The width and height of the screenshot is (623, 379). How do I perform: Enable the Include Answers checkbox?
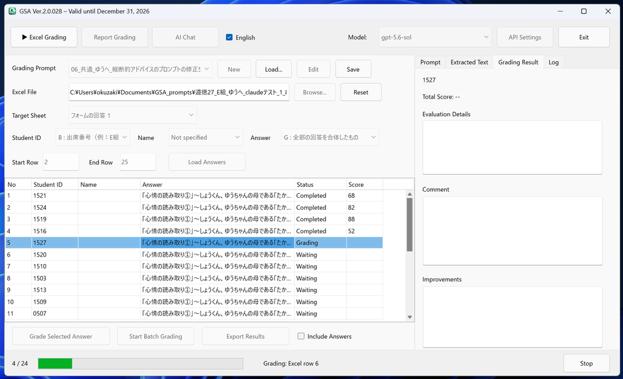point(301,336)
